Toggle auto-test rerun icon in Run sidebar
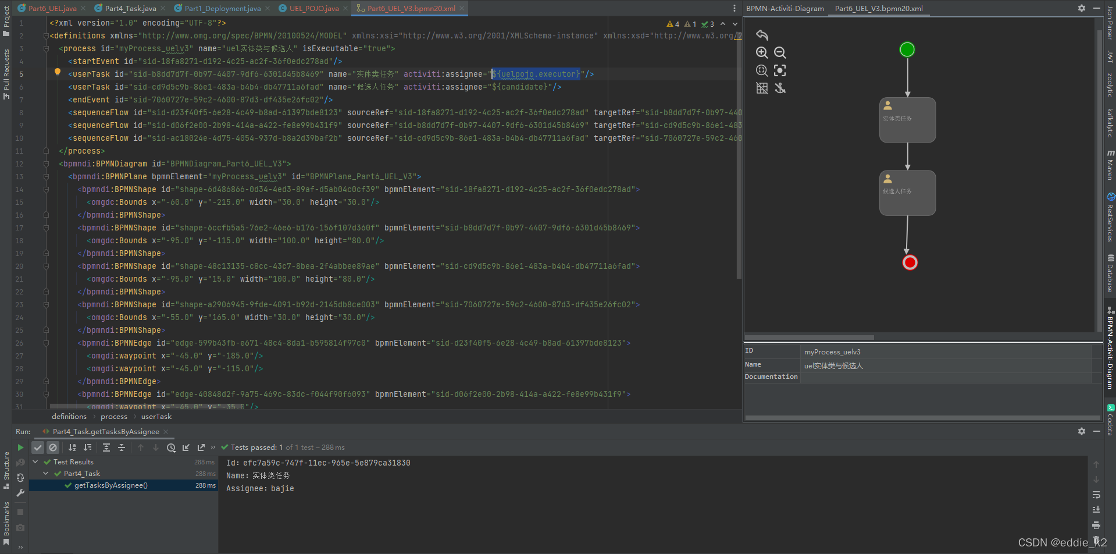This screenshot has width=1116, height=554. click(20, 478)
